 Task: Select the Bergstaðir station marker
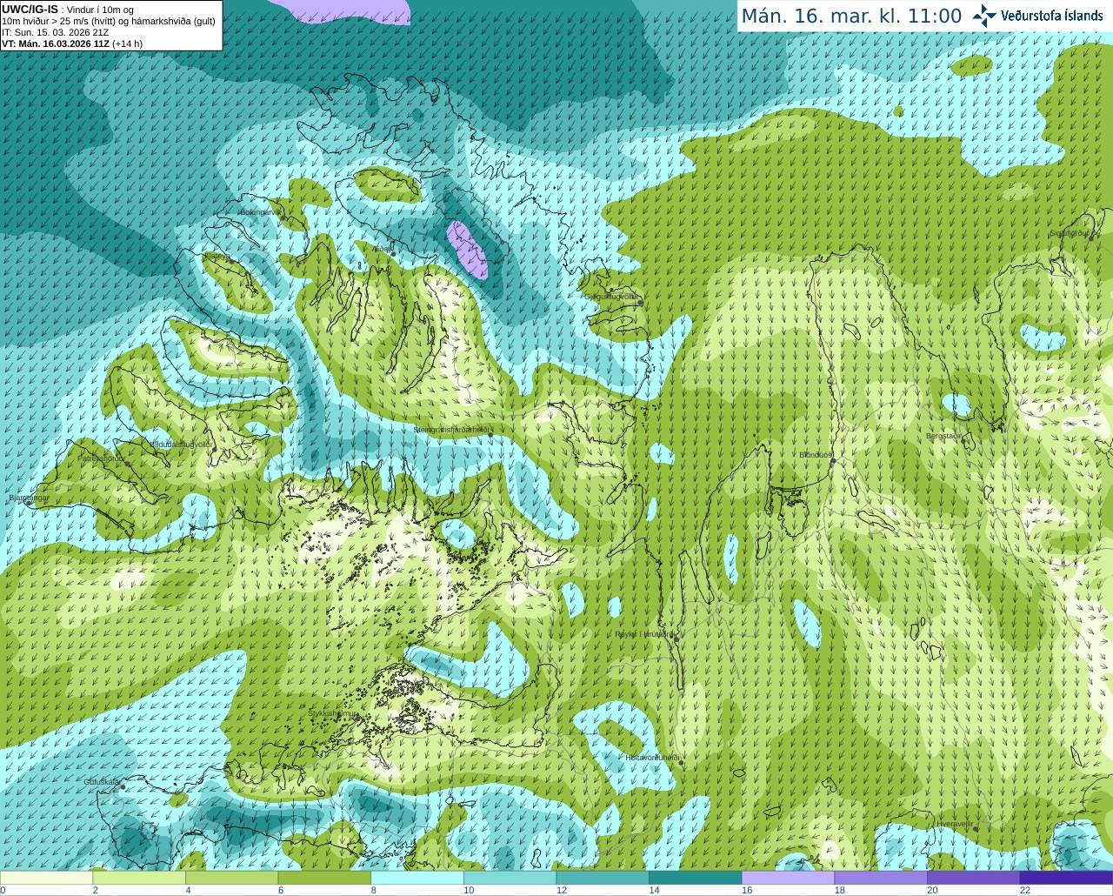click(964, 439)
